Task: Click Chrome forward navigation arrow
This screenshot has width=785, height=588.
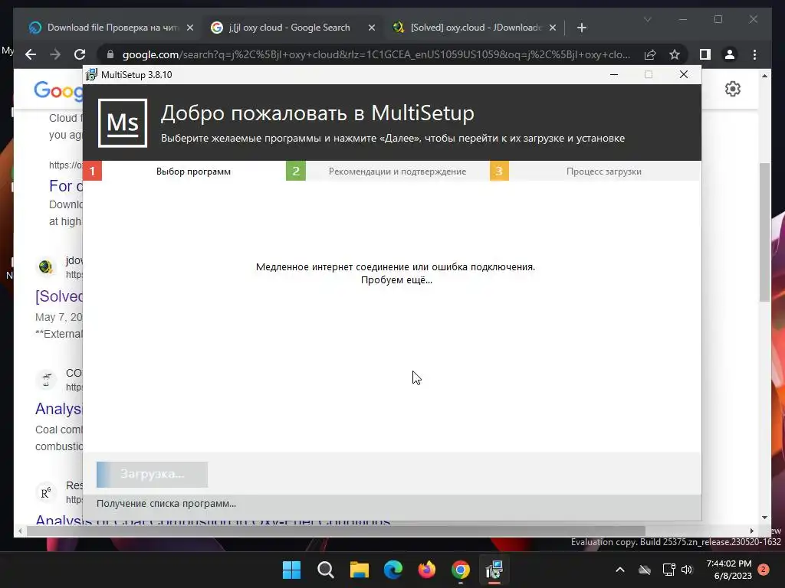Action: [x=55, y=54]
